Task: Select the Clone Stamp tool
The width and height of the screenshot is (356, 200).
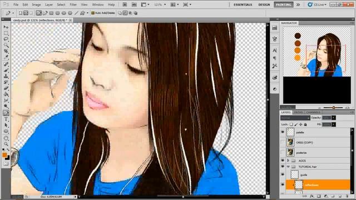Action: click(6, 77)
